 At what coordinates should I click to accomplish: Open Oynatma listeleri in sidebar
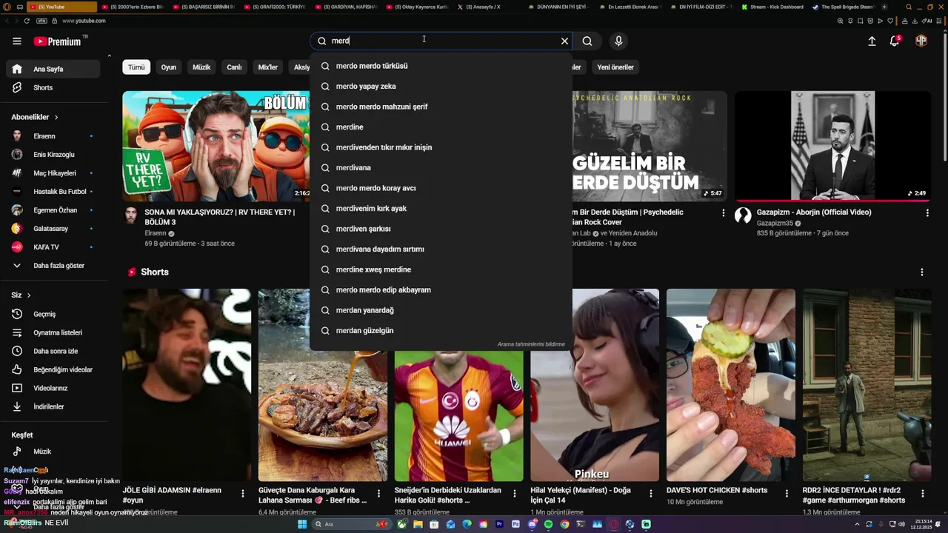click(x=53, y=332)
